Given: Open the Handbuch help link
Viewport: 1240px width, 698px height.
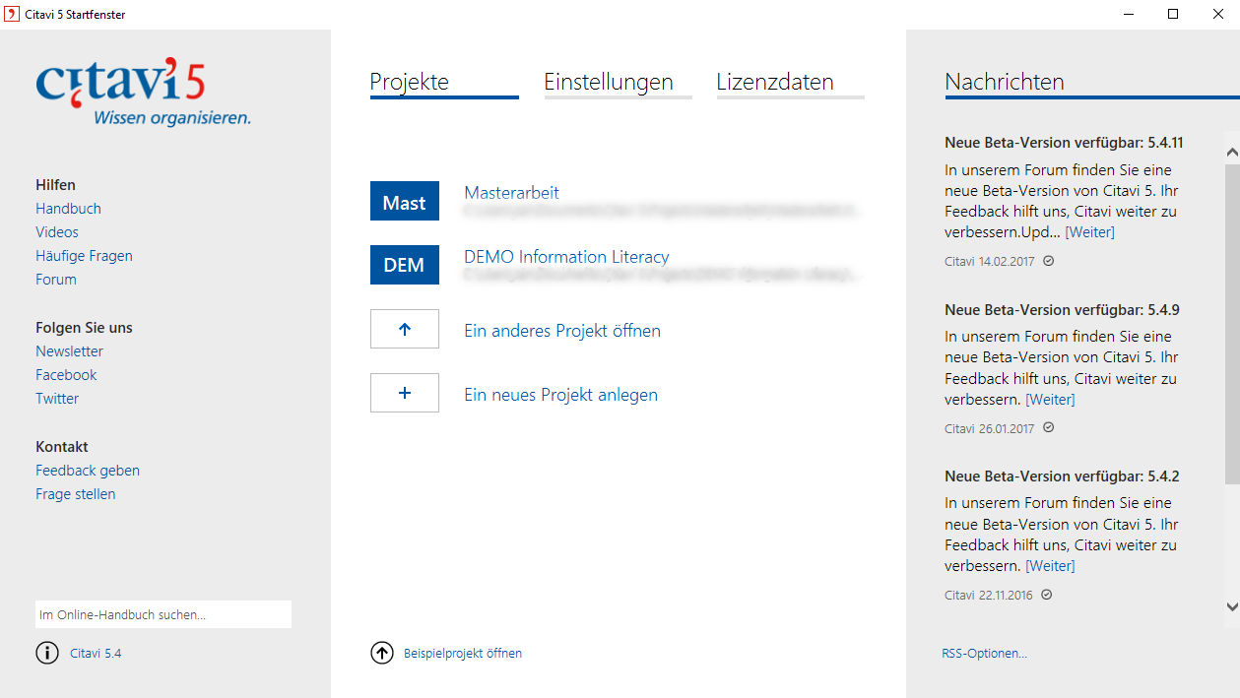Looking at the screenshot, I should (68, 209).
